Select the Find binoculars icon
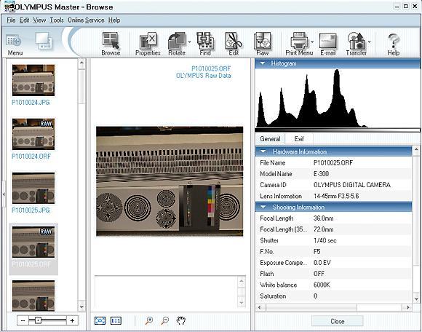422x332 pixels. tap(205, 44)
